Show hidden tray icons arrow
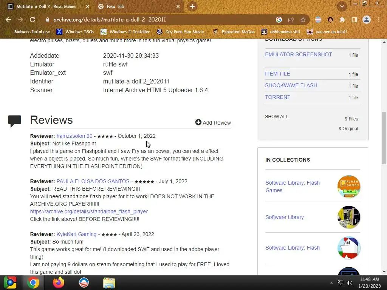 [x=331, y=283]
